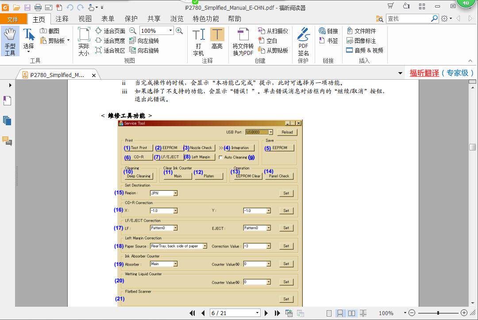
Task: Insert a Link (链接)
Action: pos(328,31)
